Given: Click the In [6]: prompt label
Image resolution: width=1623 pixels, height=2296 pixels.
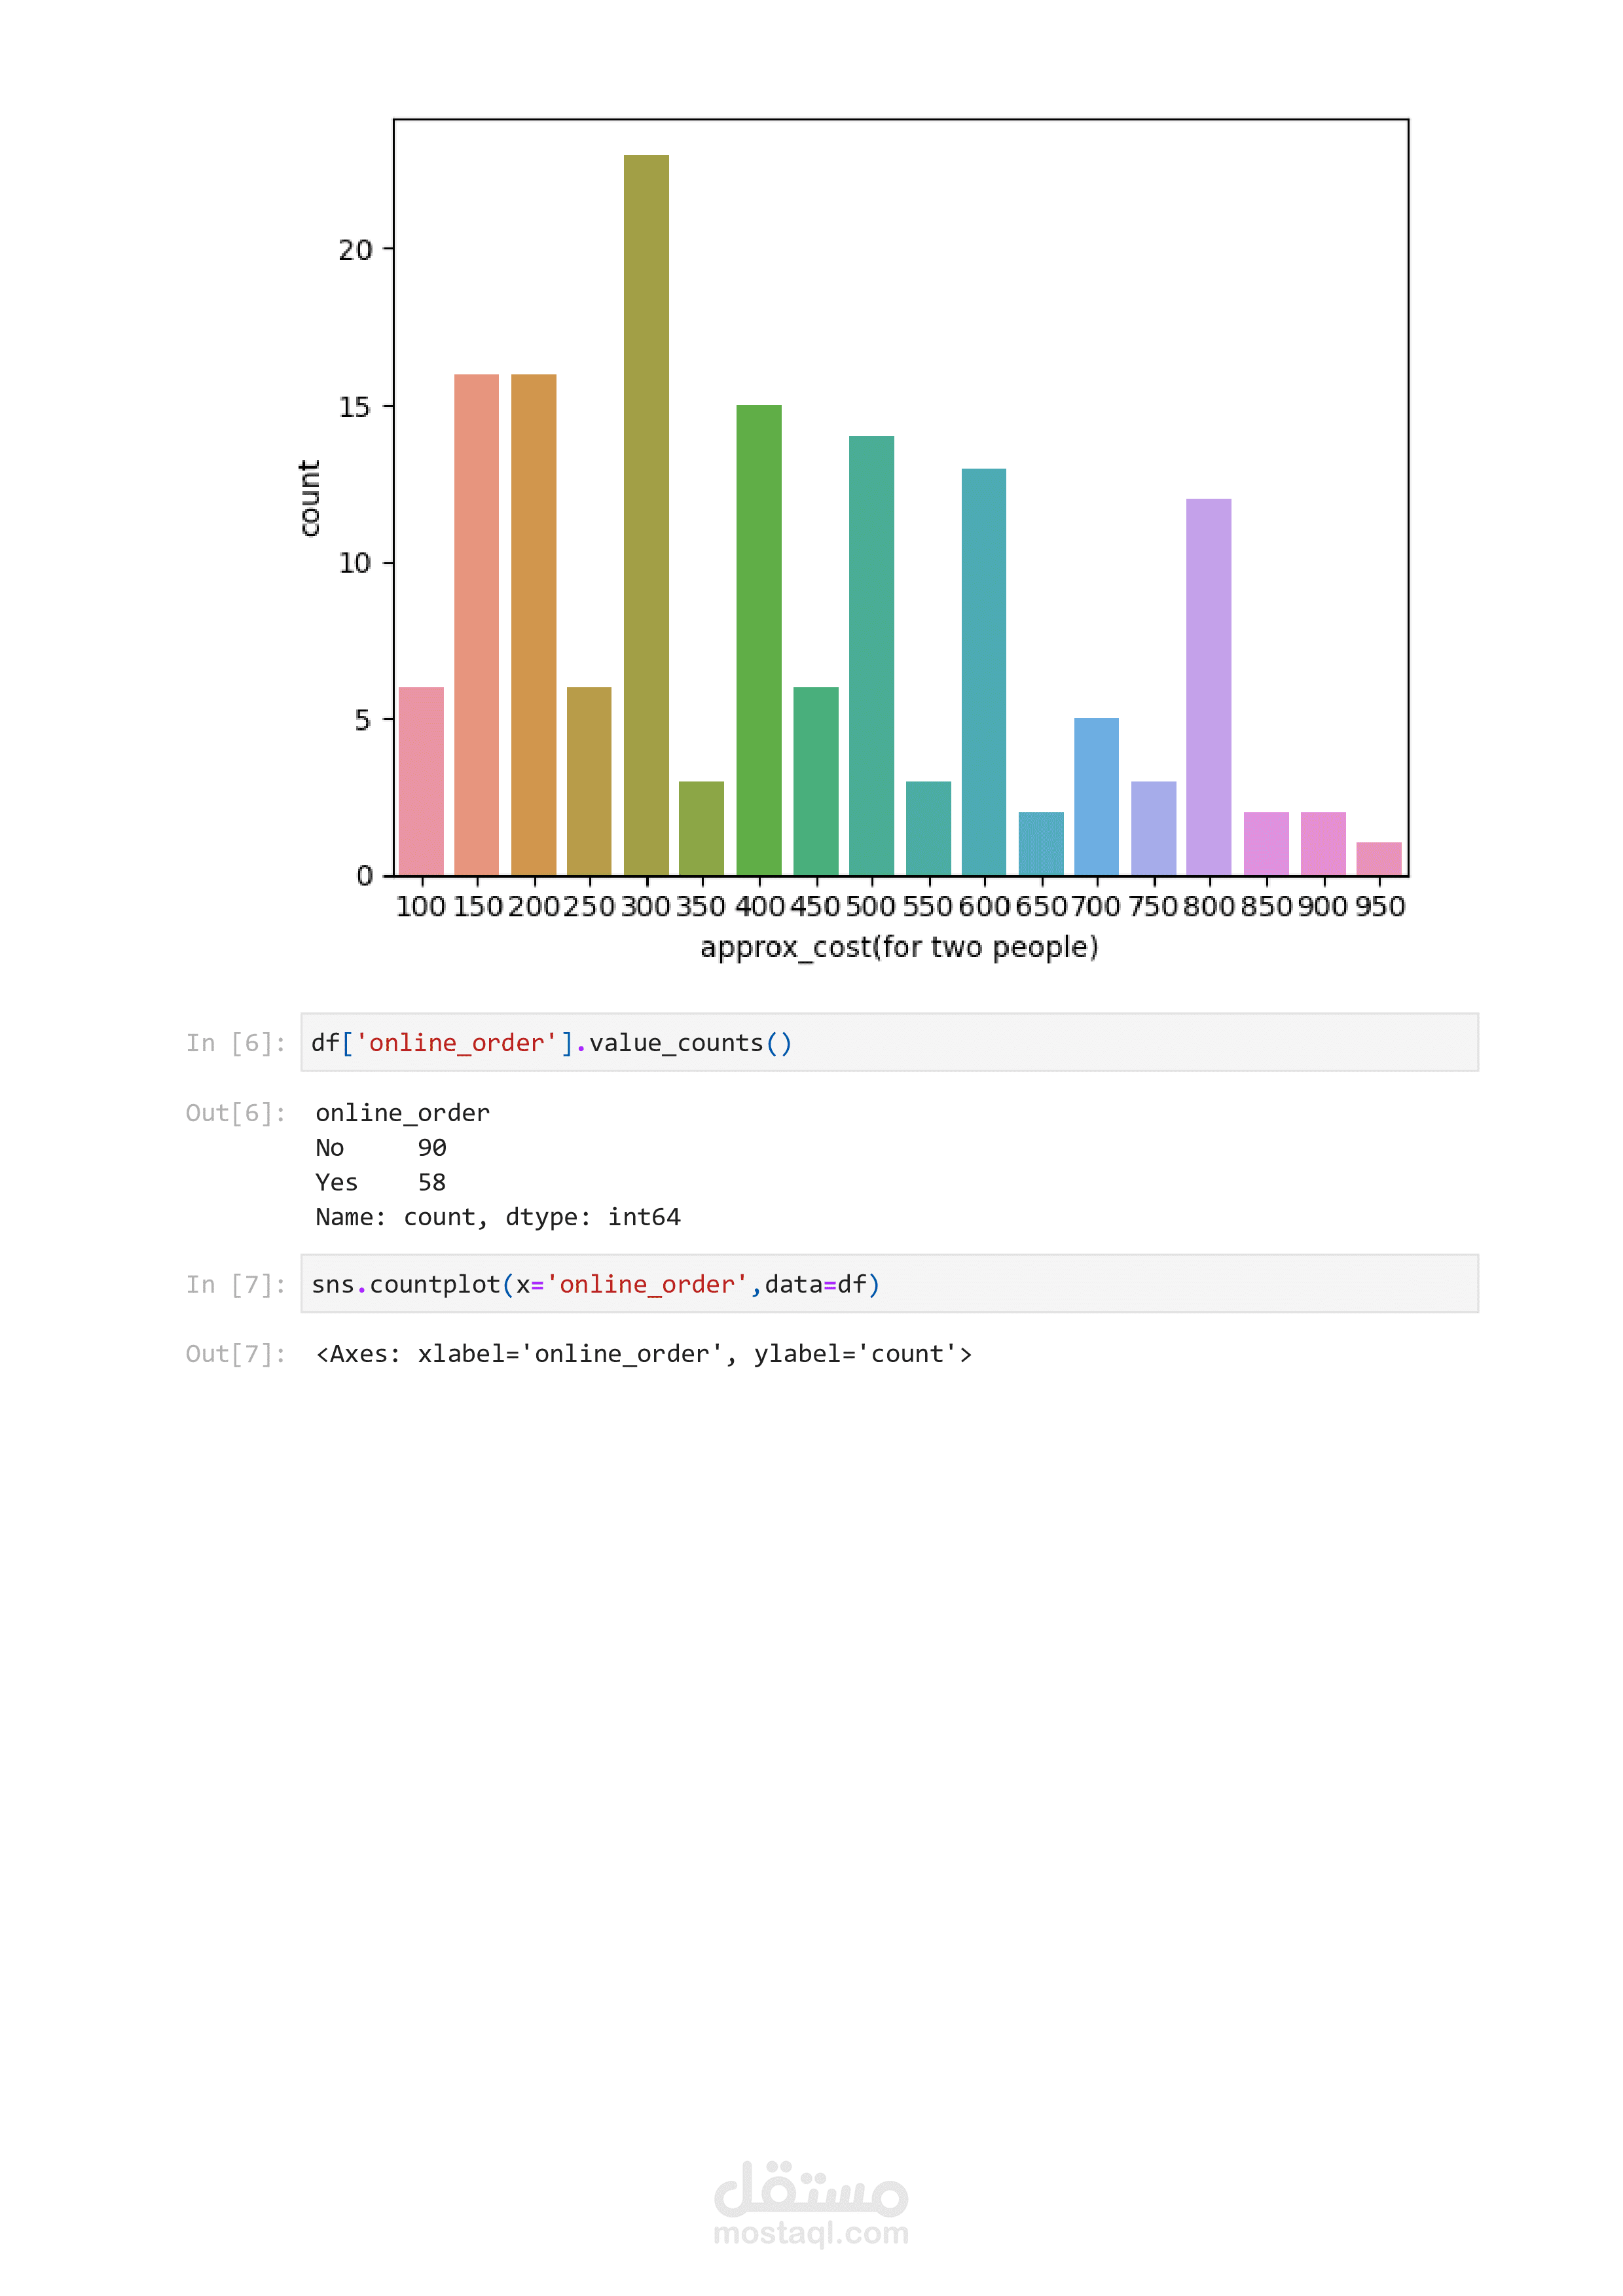Looking at the screenshot, I should (x=236, y=1043).
